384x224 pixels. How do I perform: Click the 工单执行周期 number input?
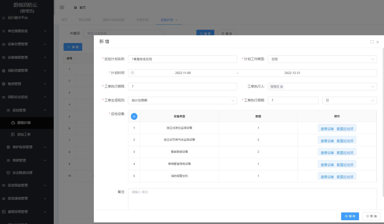[x=293, y=100]
